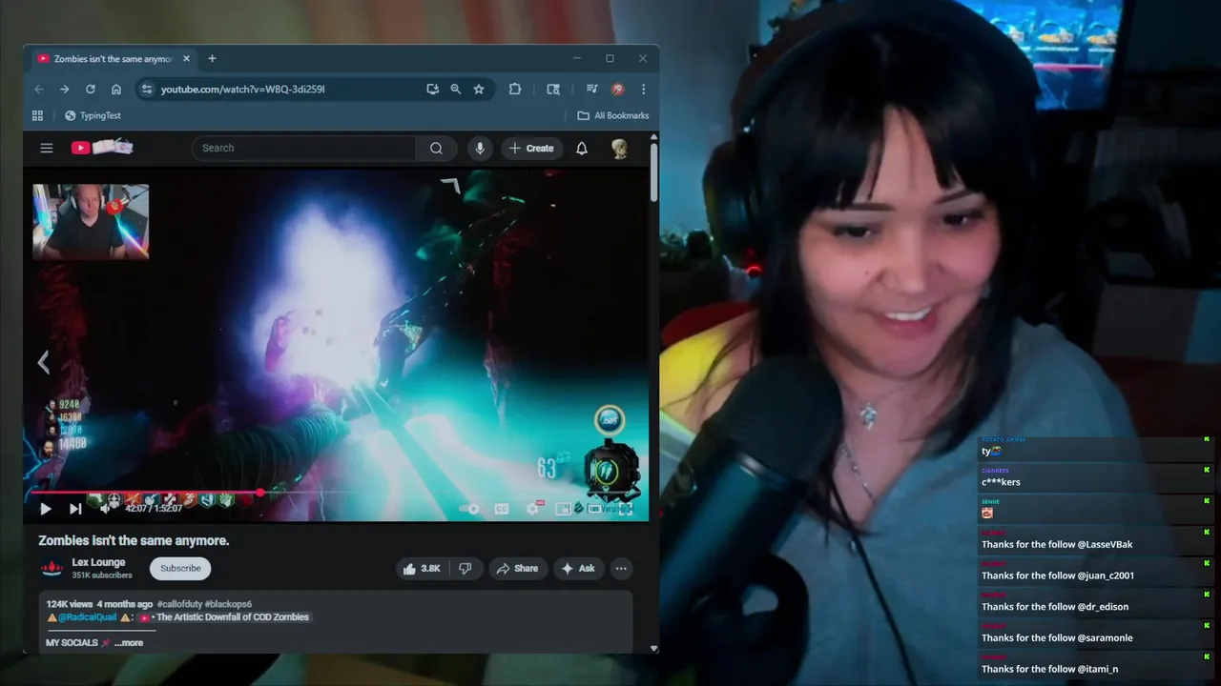1221x686 pixels.
Task: Open the YouTube account avatar menu
Action: tap(620, 148)
